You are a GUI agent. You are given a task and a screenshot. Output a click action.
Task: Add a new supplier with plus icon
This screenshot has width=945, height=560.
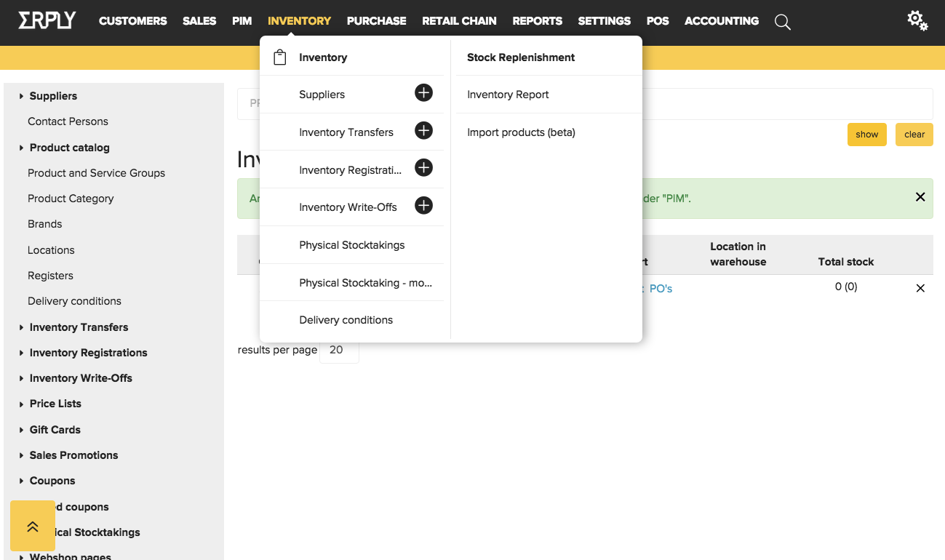pyautogui.click(x=423, y=93)
